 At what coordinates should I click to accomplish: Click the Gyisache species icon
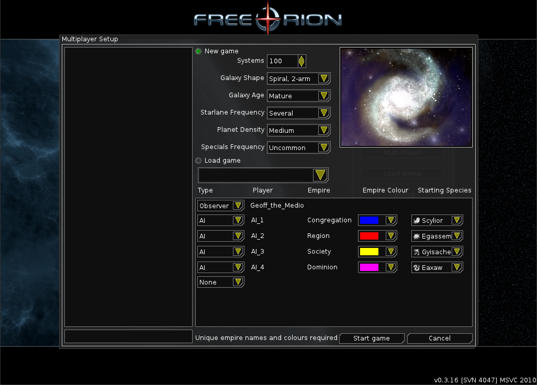point(417,252)
